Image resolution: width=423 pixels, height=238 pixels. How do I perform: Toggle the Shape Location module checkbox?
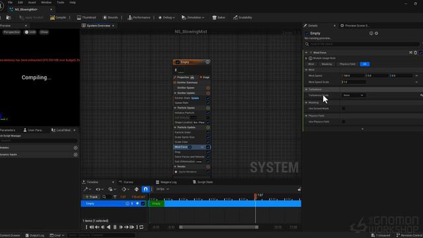click(208, 122)
